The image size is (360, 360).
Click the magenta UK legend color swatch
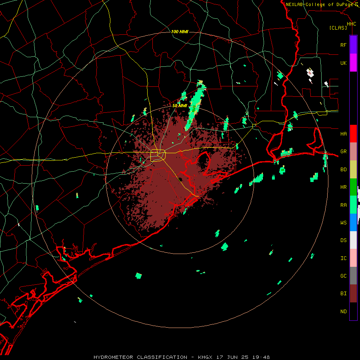pyautogui.click(x=353, y=63)
